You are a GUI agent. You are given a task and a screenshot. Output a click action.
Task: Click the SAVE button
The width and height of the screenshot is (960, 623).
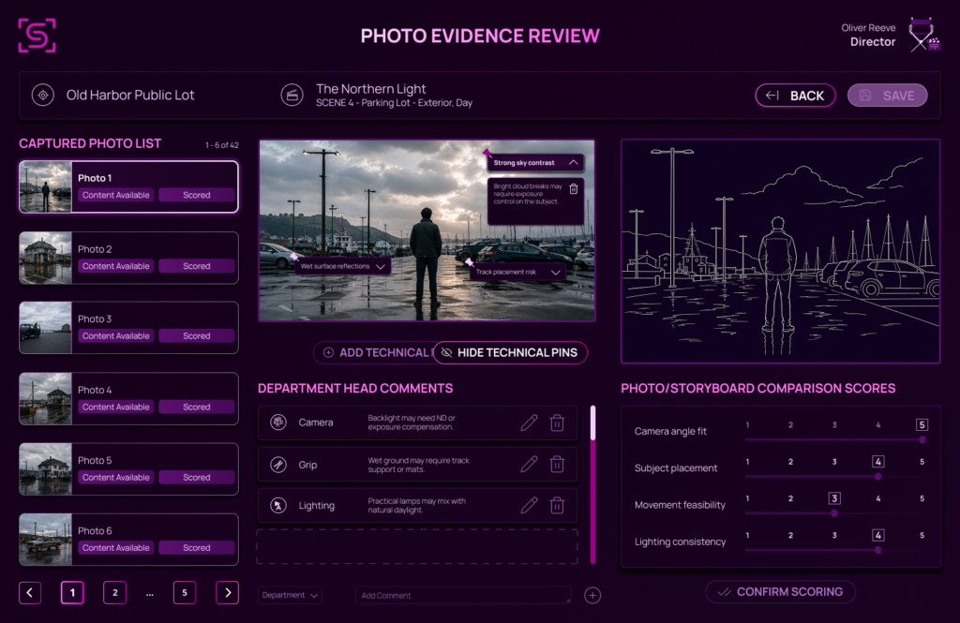coord(887,96)
